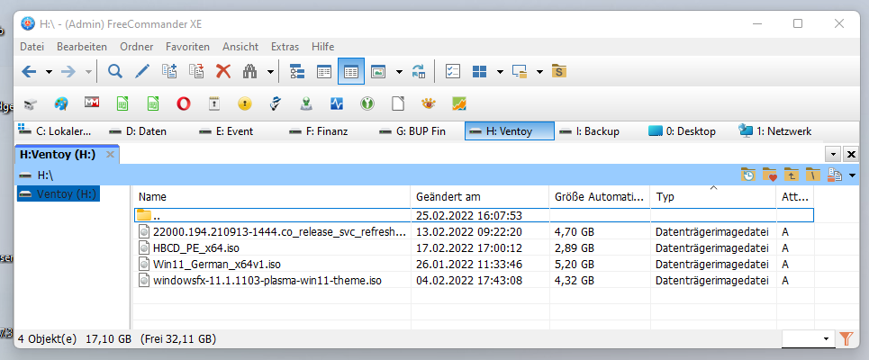Open the Ordner menu
This screenshot has height=360, width=869.
136,47
